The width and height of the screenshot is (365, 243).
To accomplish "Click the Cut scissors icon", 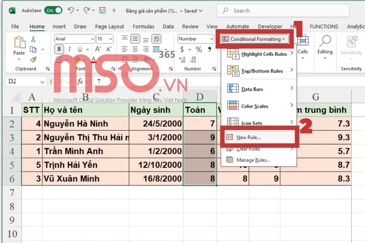I will (x=33, y=39).
